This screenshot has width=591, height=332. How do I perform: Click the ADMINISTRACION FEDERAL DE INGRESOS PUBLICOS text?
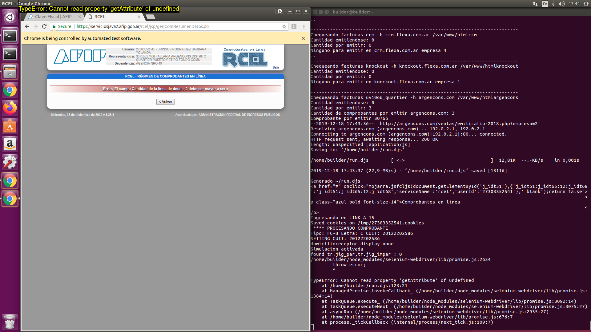pos(239,115)
